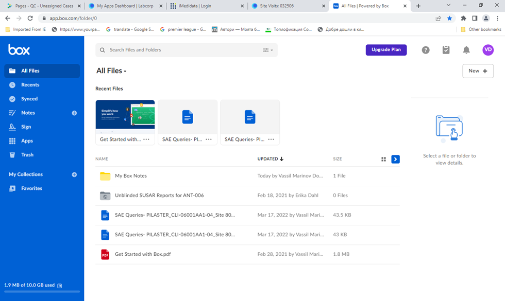Focus the Search Files and Folders field
505x301 pixels.
(x=186, y=50)
